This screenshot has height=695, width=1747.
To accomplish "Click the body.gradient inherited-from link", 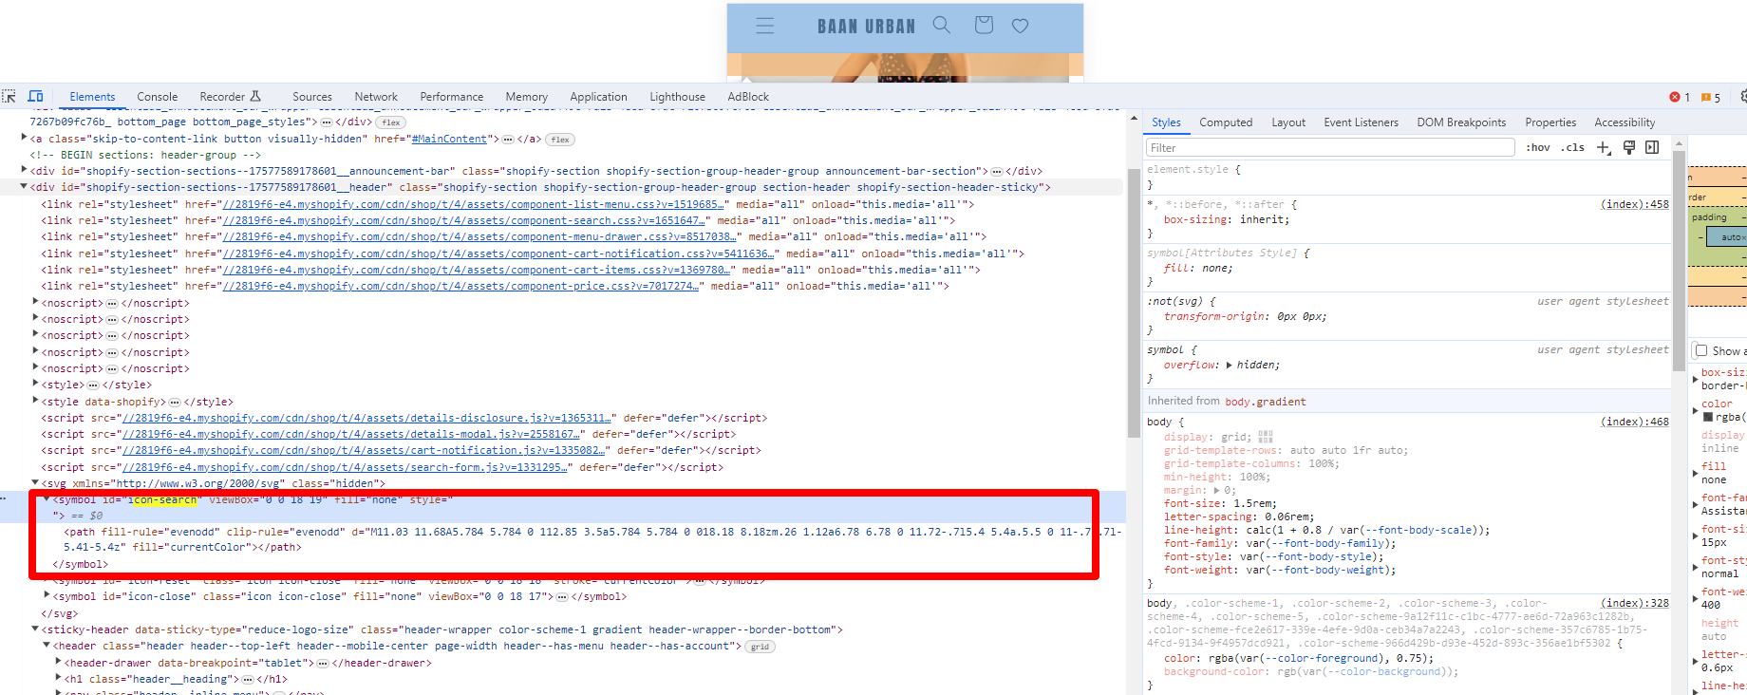I will click(x=1265, y=402).
